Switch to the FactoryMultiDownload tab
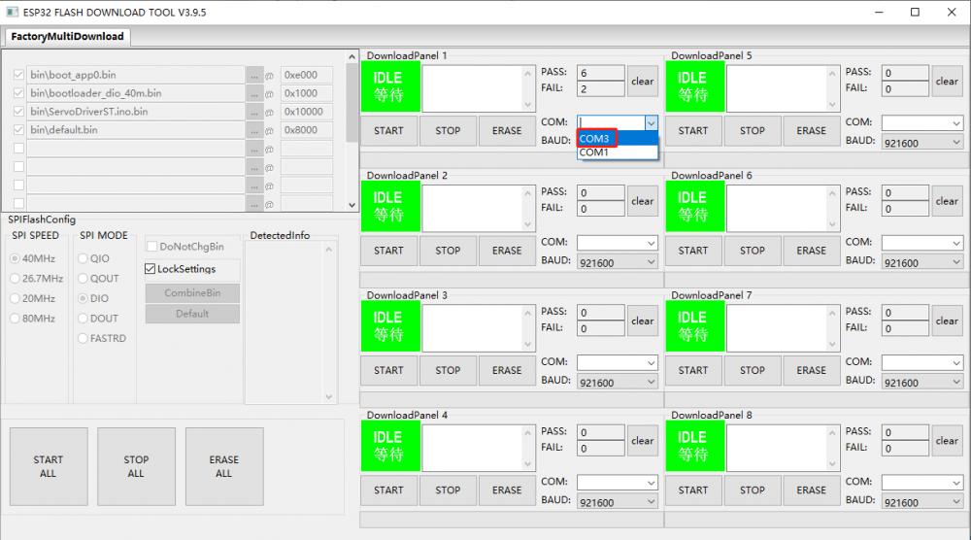This screenshot has width=971, height=540. [67, 37]
